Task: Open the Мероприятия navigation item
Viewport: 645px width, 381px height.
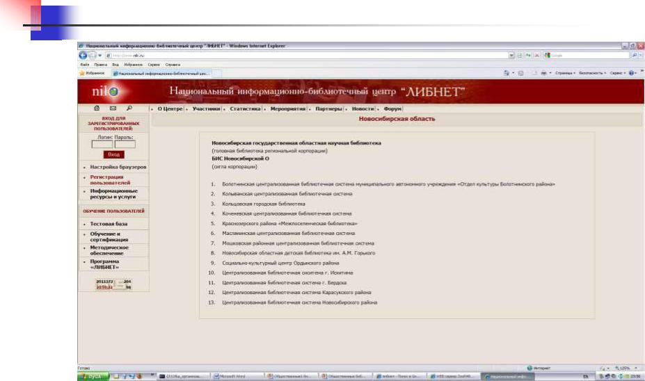Action: tap(288, 109)
